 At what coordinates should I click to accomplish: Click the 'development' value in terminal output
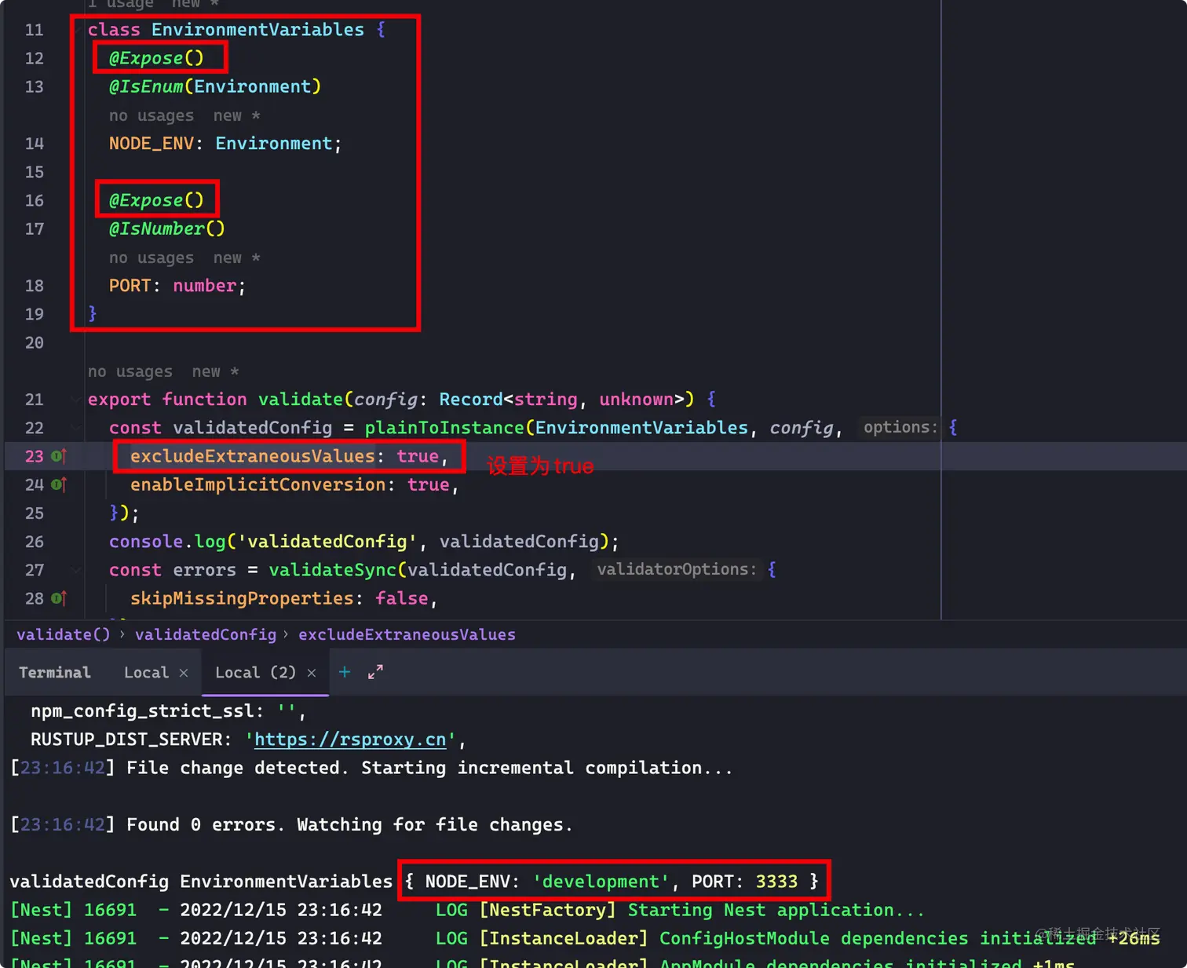(601, 882)
